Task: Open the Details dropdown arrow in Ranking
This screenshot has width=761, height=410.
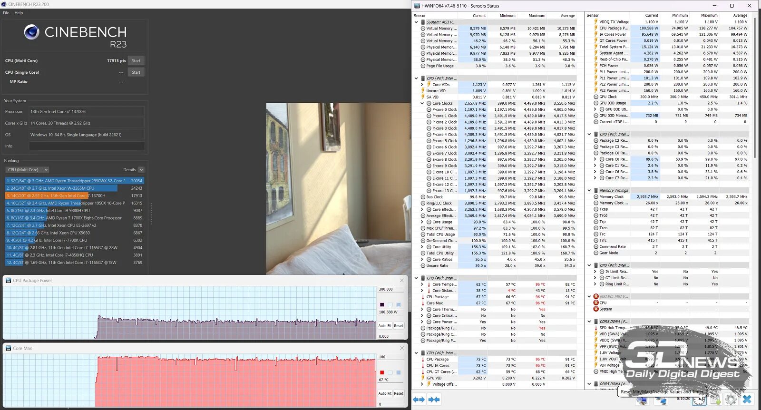Action: click(x=141, y=170)
